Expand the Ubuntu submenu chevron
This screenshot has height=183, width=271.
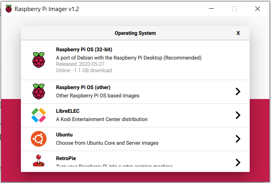(x=238, y=139)
